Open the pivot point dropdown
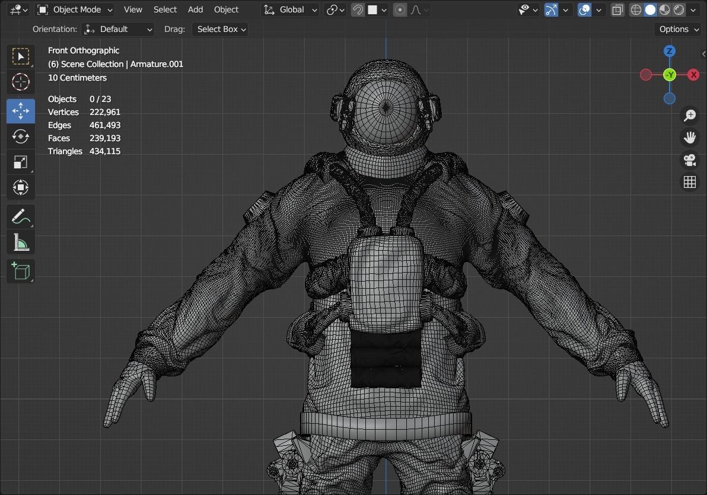 click(336, 9)
